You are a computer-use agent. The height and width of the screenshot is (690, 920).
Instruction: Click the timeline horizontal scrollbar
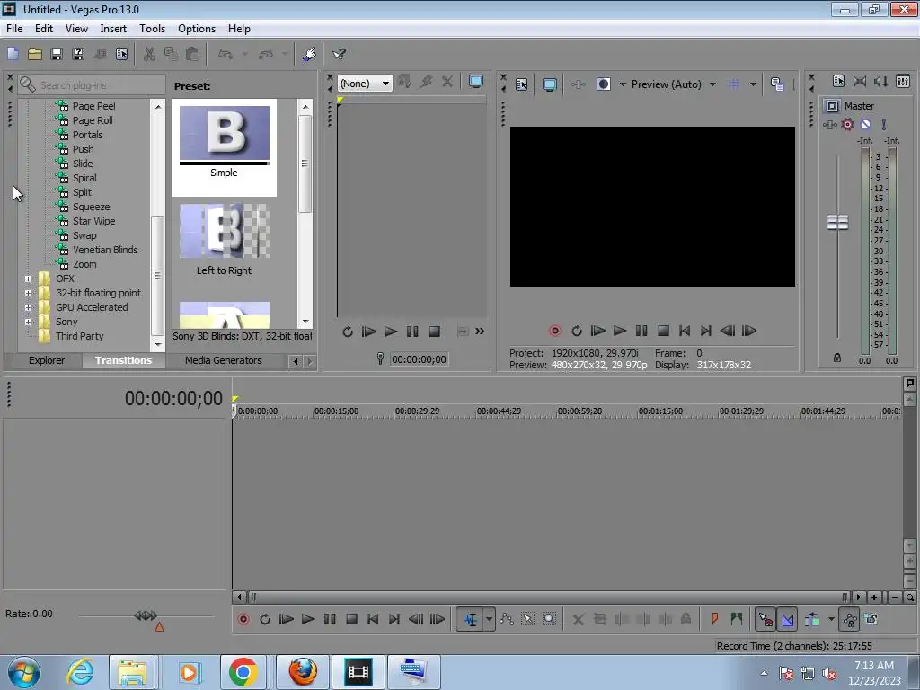[x=548, y=597]
